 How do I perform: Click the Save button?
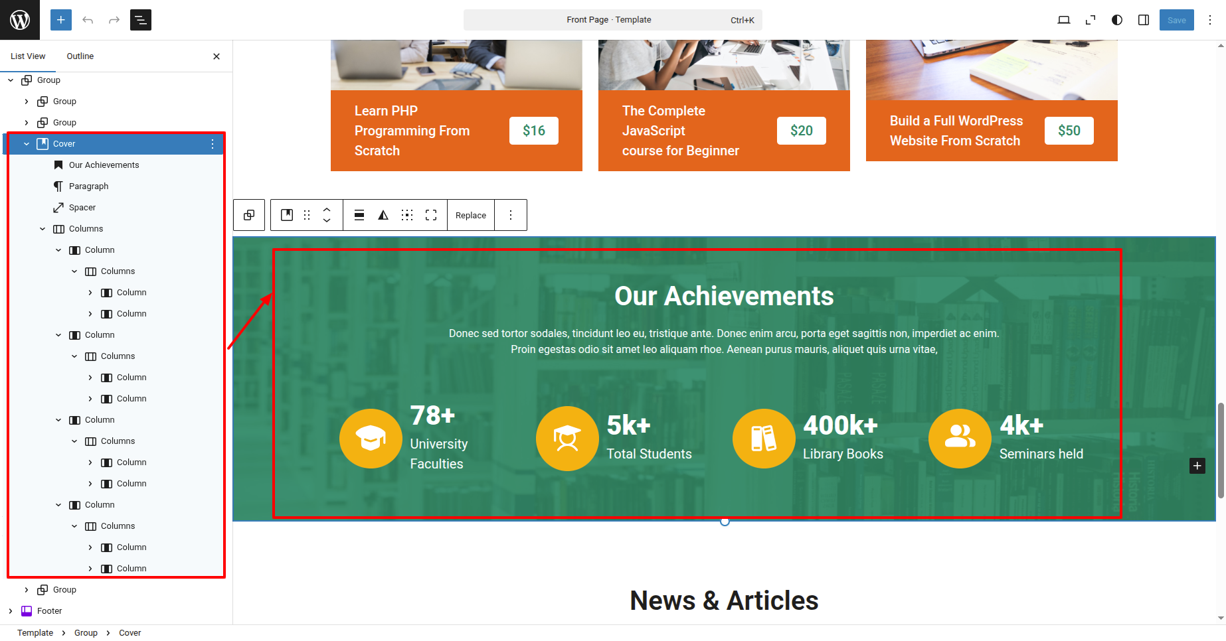click(x=1176, y=20)
